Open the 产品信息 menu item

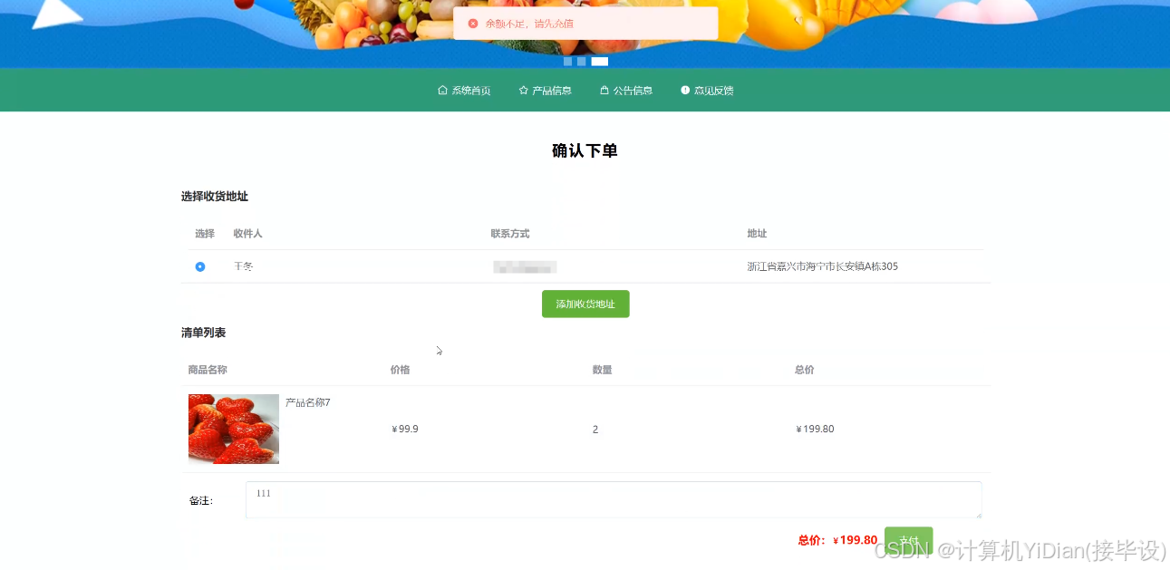point(545,91)
